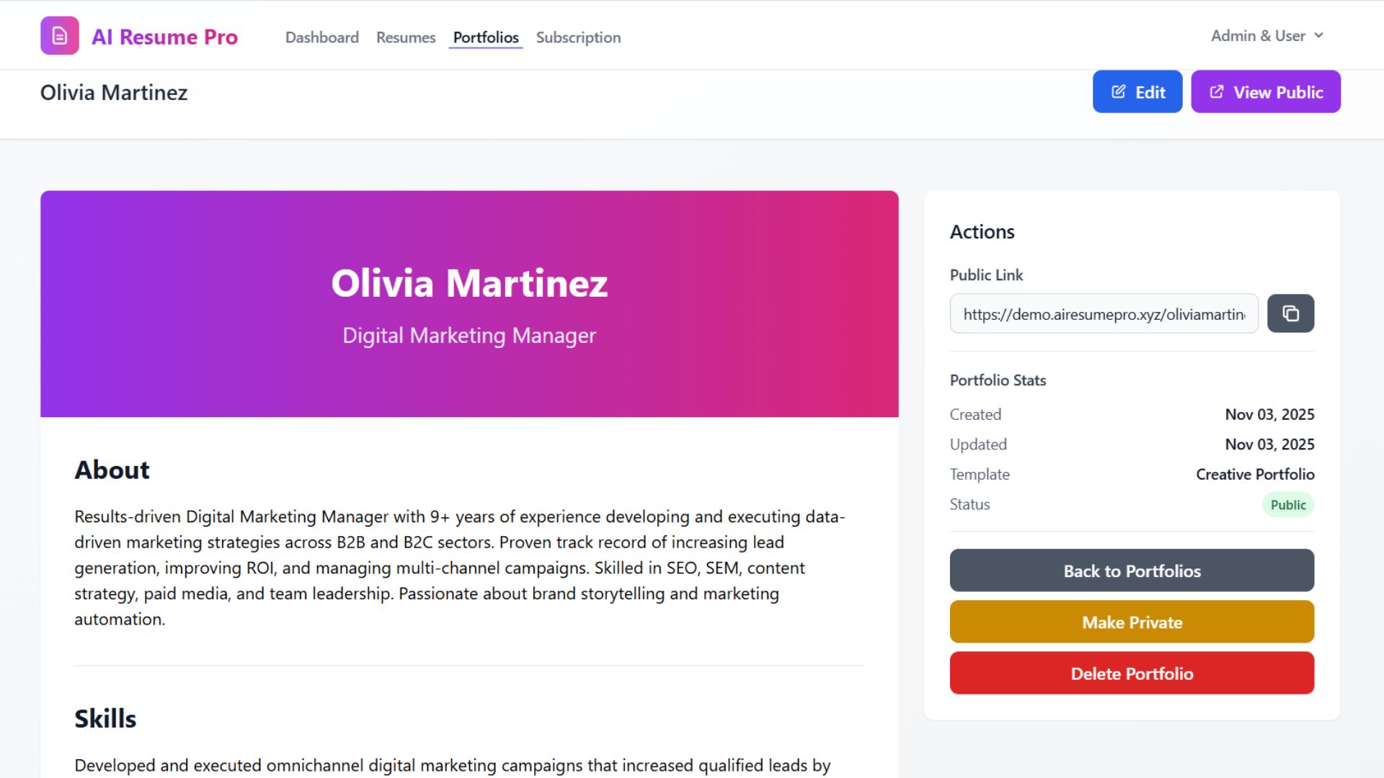Click the AI Resume Pro brand name
1384x778 pixels.
pyautogui.click(x=164, y=37)
